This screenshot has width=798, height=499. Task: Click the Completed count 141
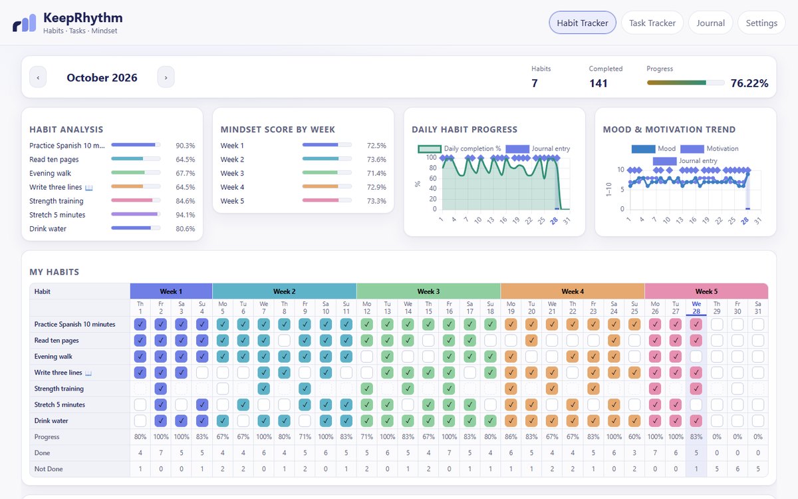(598, 83)
